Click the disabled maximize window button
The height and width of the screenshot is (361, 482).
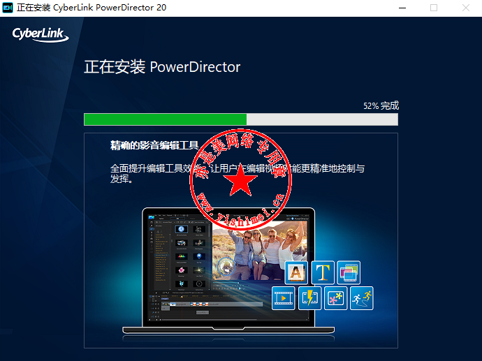click(x=434, y=8)
